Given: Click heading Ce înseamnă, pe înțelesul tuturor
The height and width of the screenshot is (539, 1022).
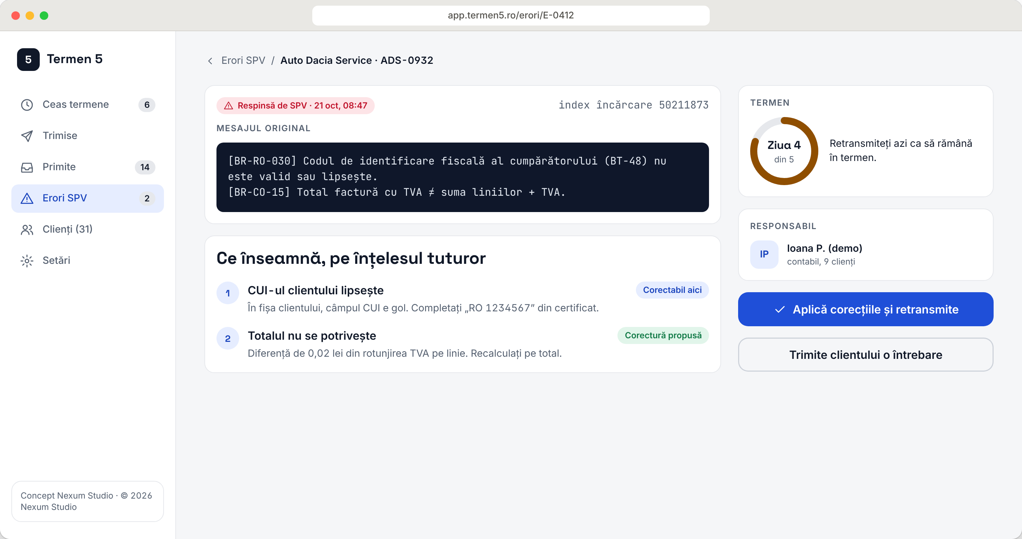Looking at the screenshot, I should coord(351,259).
